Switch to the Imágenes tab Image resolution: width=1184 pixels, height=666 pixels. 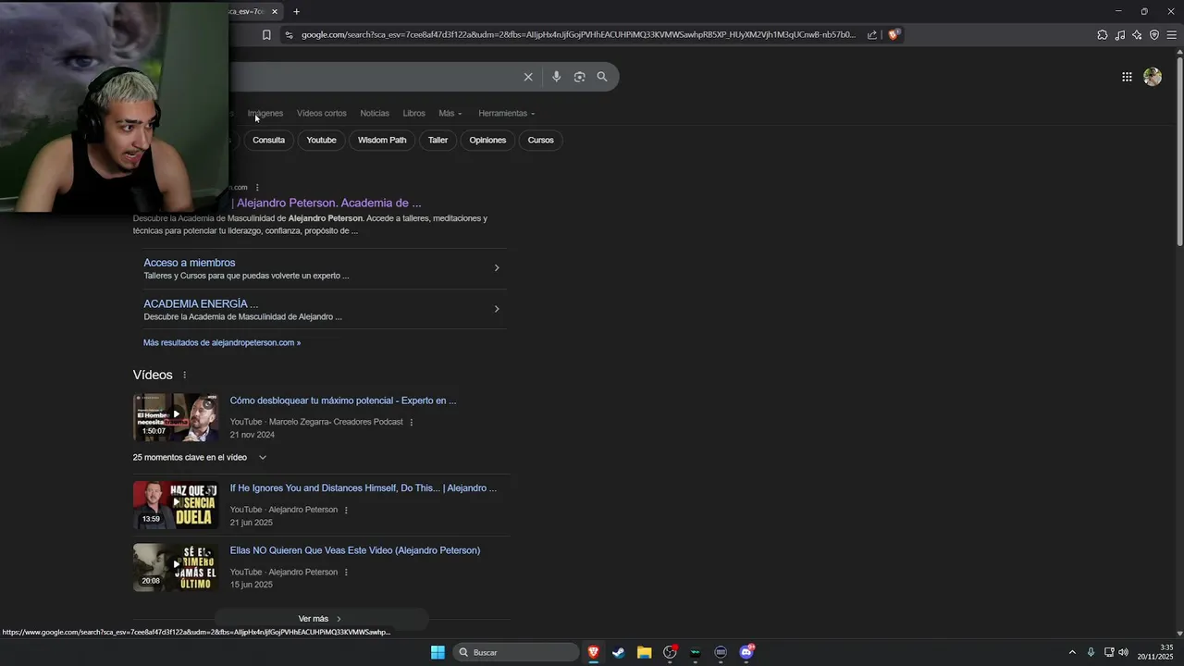(265, 113)
